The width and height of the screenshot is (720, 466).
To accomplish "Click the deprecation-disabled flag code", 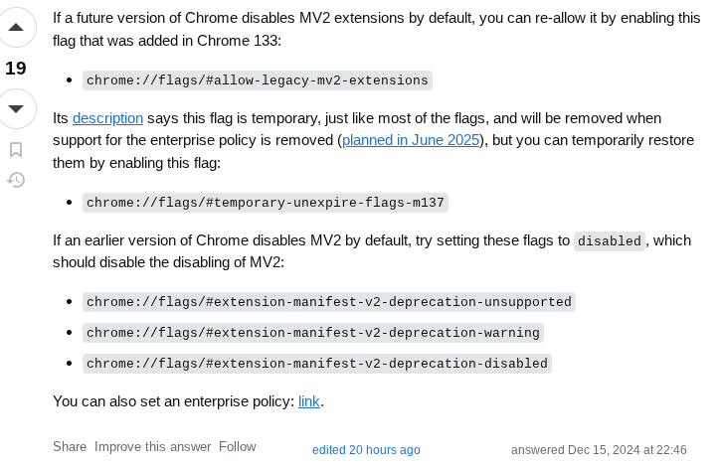I will tap(317, 364).
